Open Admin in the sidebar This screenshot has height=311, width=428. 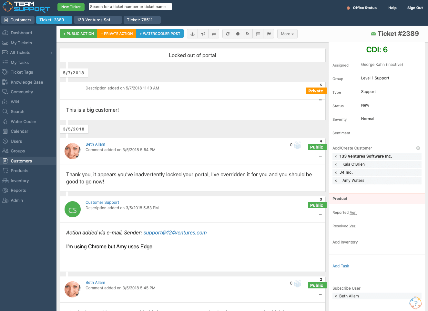pos(17,200)
